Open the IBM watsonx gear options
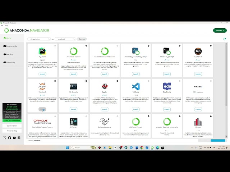Viewport: 230px width, 172px height. (211, 81)
